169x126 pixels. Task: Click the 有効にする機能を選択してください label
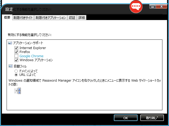[x=30, y=35]
